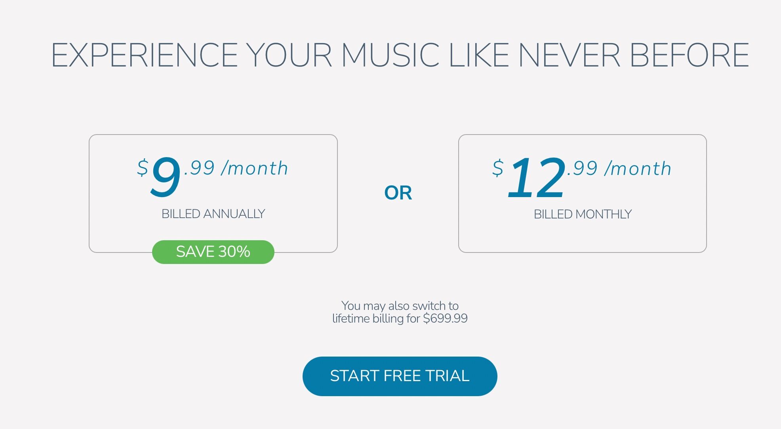Screen dimensions: 781x429
Task: Click the 'Billed Monthly' label
Action: 582,214
